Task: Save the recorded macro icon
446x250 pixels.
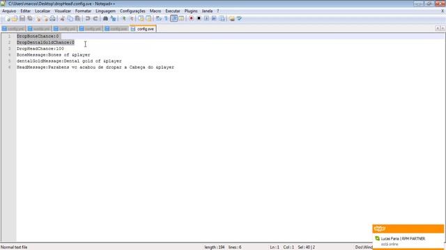Action: coord(222,19)
